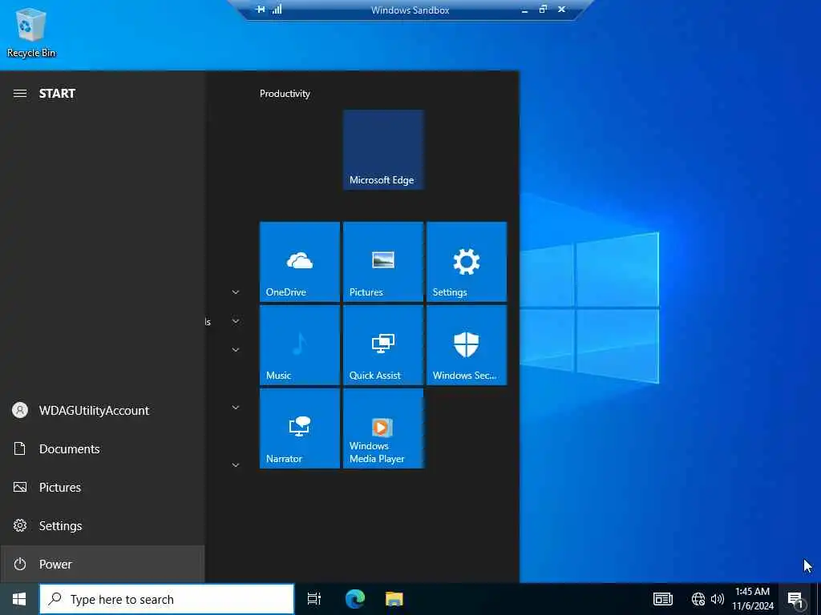Click the Windows Start button

[19, 599]
